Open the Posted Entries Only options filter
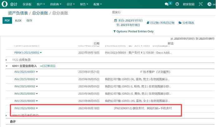Image resolution: width=216 pixels, height=127 pixels. (134, 32)
